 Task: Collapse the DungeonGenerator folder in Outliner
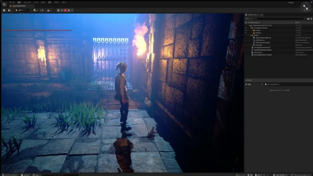coord(250,28)
